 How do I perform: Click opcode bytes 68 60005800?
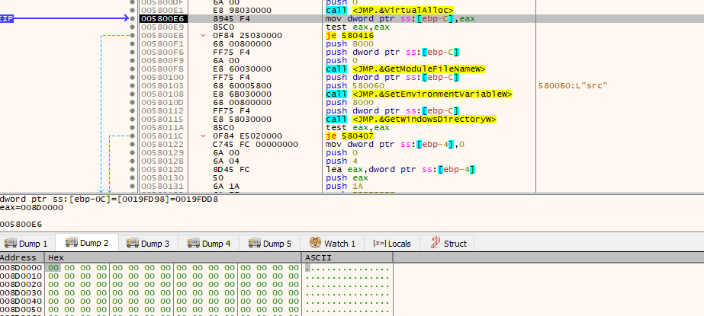click(x=242, y=85)
